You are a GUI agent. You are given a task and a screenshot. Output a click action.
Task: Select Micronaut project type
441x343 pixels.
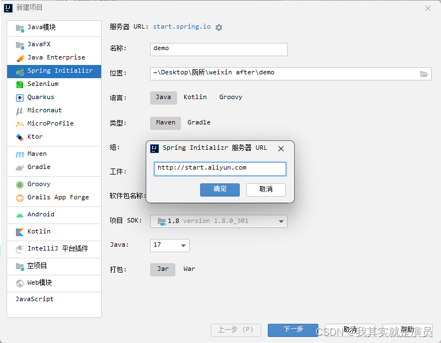coord(54,111)
